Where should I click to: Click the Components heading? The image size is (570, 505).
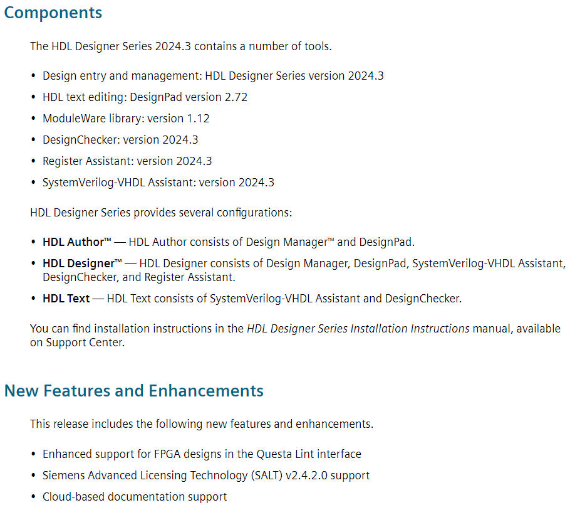tap(53, 13)
